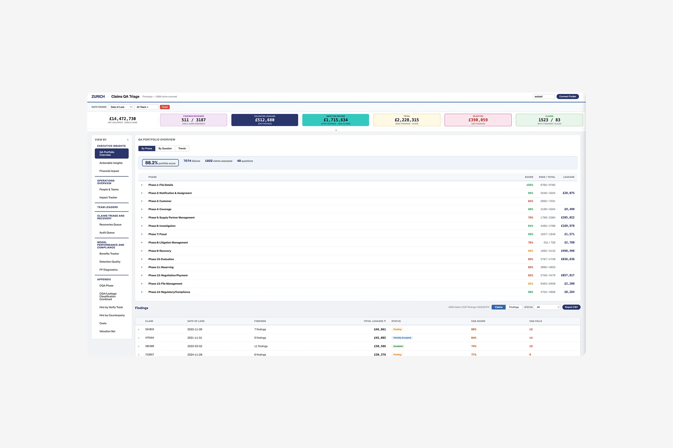Collapse the View By sidebar arrow
Image resolution: width=673 pixels, height=448 pixels.
click(127, 140)
